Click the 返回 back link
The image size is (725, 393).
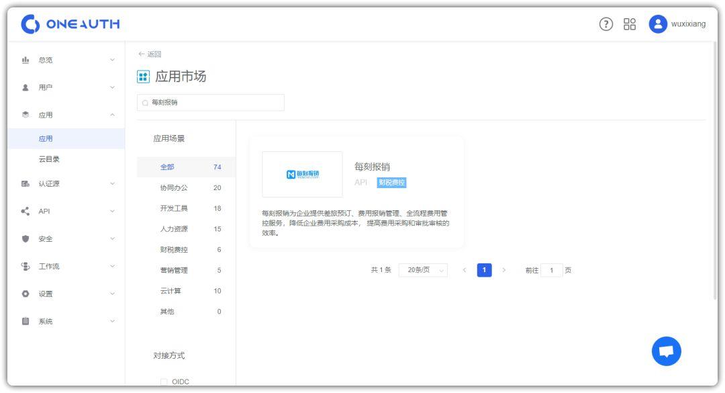point(149,54)
